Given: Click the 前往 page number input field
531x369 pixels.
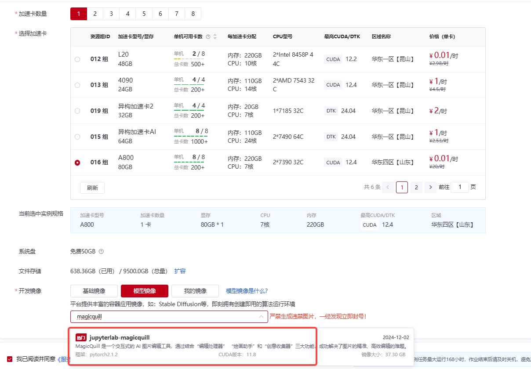Looking at the screenshot, I should click(460, 187).
